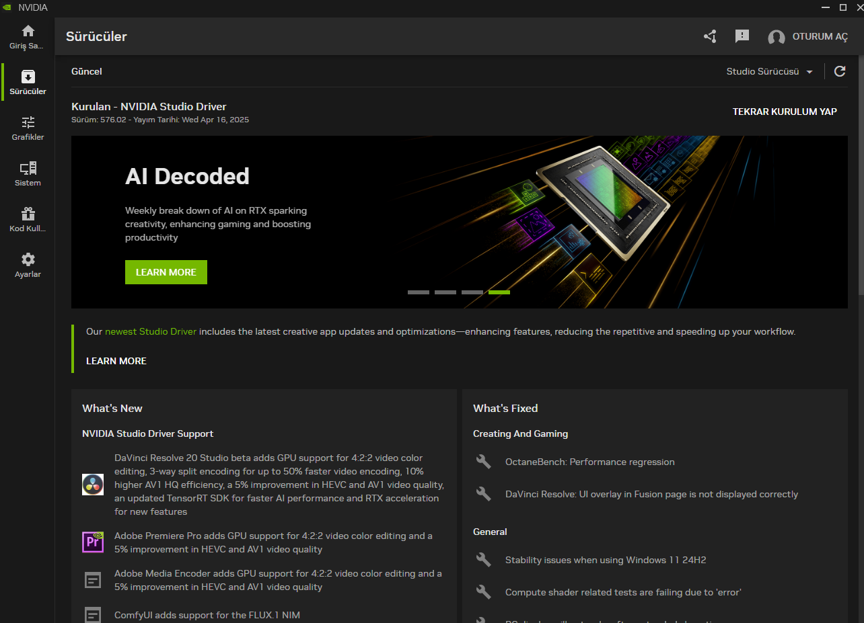Viewport: 864px width, 623px height.
Task: Open the Studio Sürücüsü dropdown
Action: coord(770,71)
